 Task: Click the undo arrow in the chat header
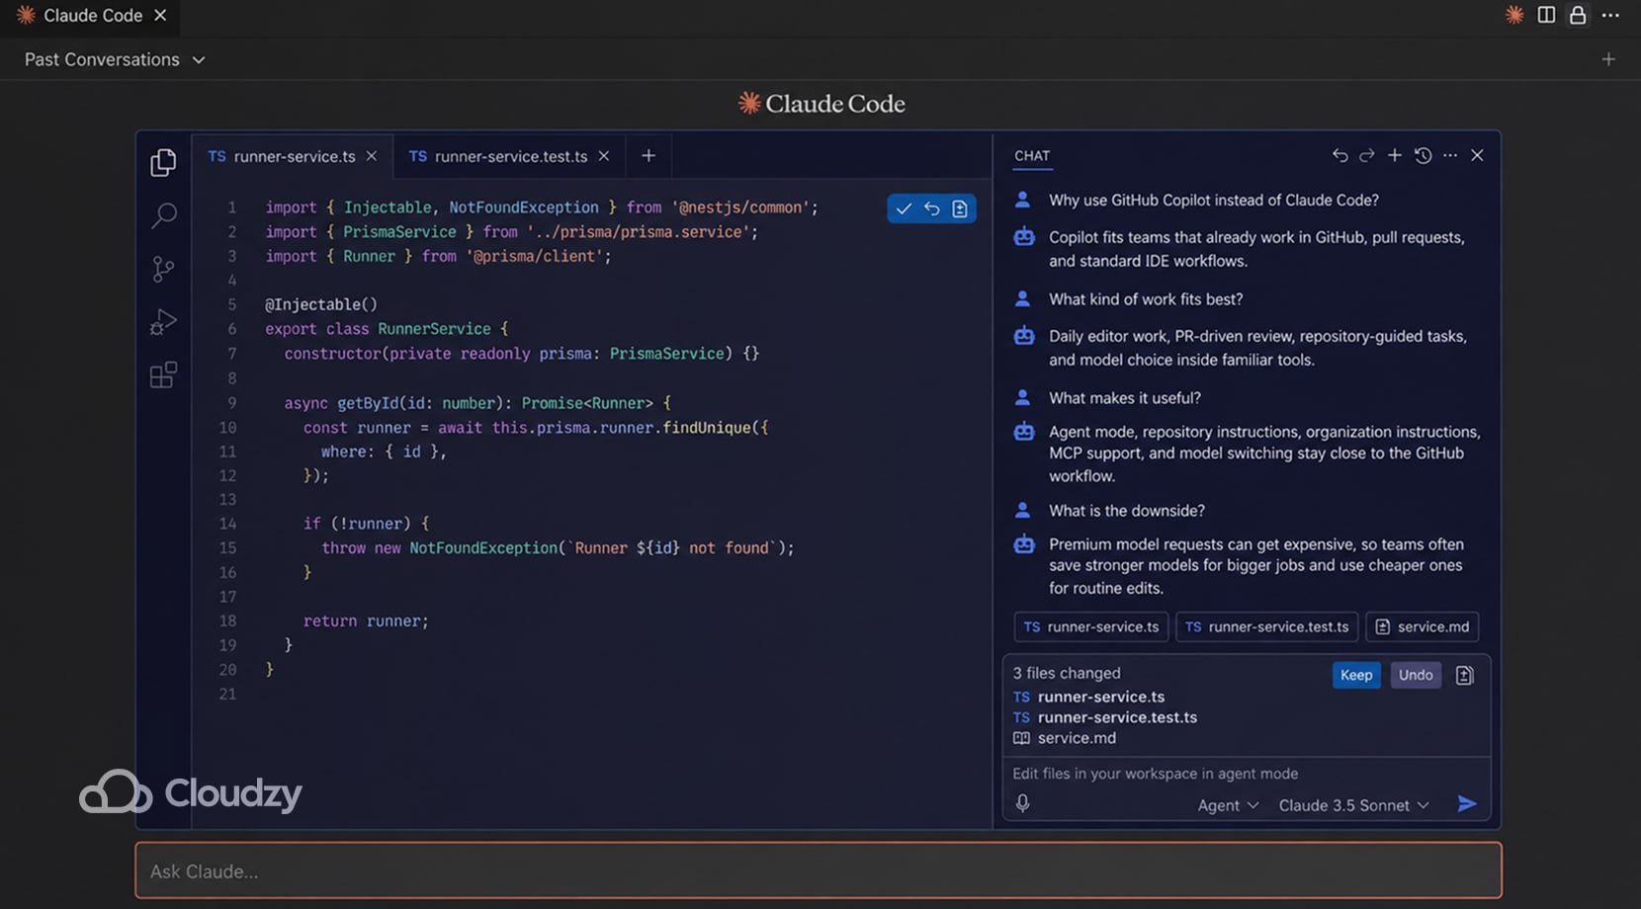pos(1339,155)
